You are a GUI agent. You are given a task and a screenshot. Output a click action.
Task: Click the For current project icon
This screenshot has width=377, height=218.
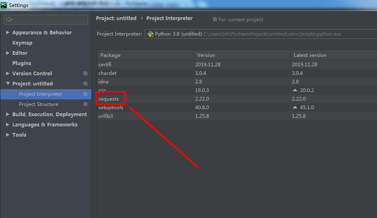215,20
